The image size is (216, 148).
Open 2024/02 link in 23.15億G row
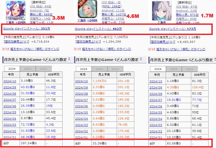[x=156, y=131]
